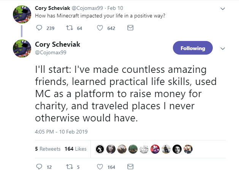Toggle the Following button for Cory Scheviak
The image size is (239, 181).
coord(193,48)
